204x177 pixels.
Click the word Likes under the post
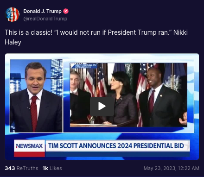tap(56, 168)
